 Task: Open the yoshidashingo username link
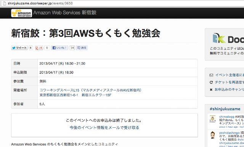(x=230, y=133)
